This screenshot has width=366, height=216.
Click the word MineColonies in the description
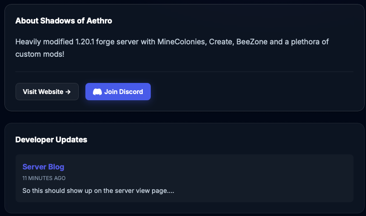coord(181,42)
